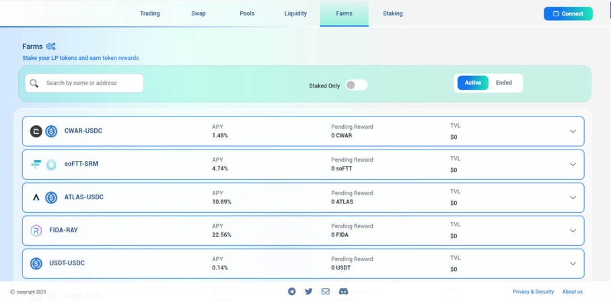Viewport: 611px width, 301px height.
Task: Open the Twitter icon link
Action: tap(308, 292)
